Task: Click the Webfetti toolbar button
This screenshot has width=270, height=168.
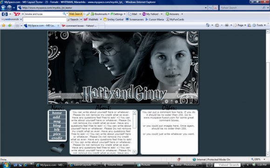Action: [x=91, y=19]
